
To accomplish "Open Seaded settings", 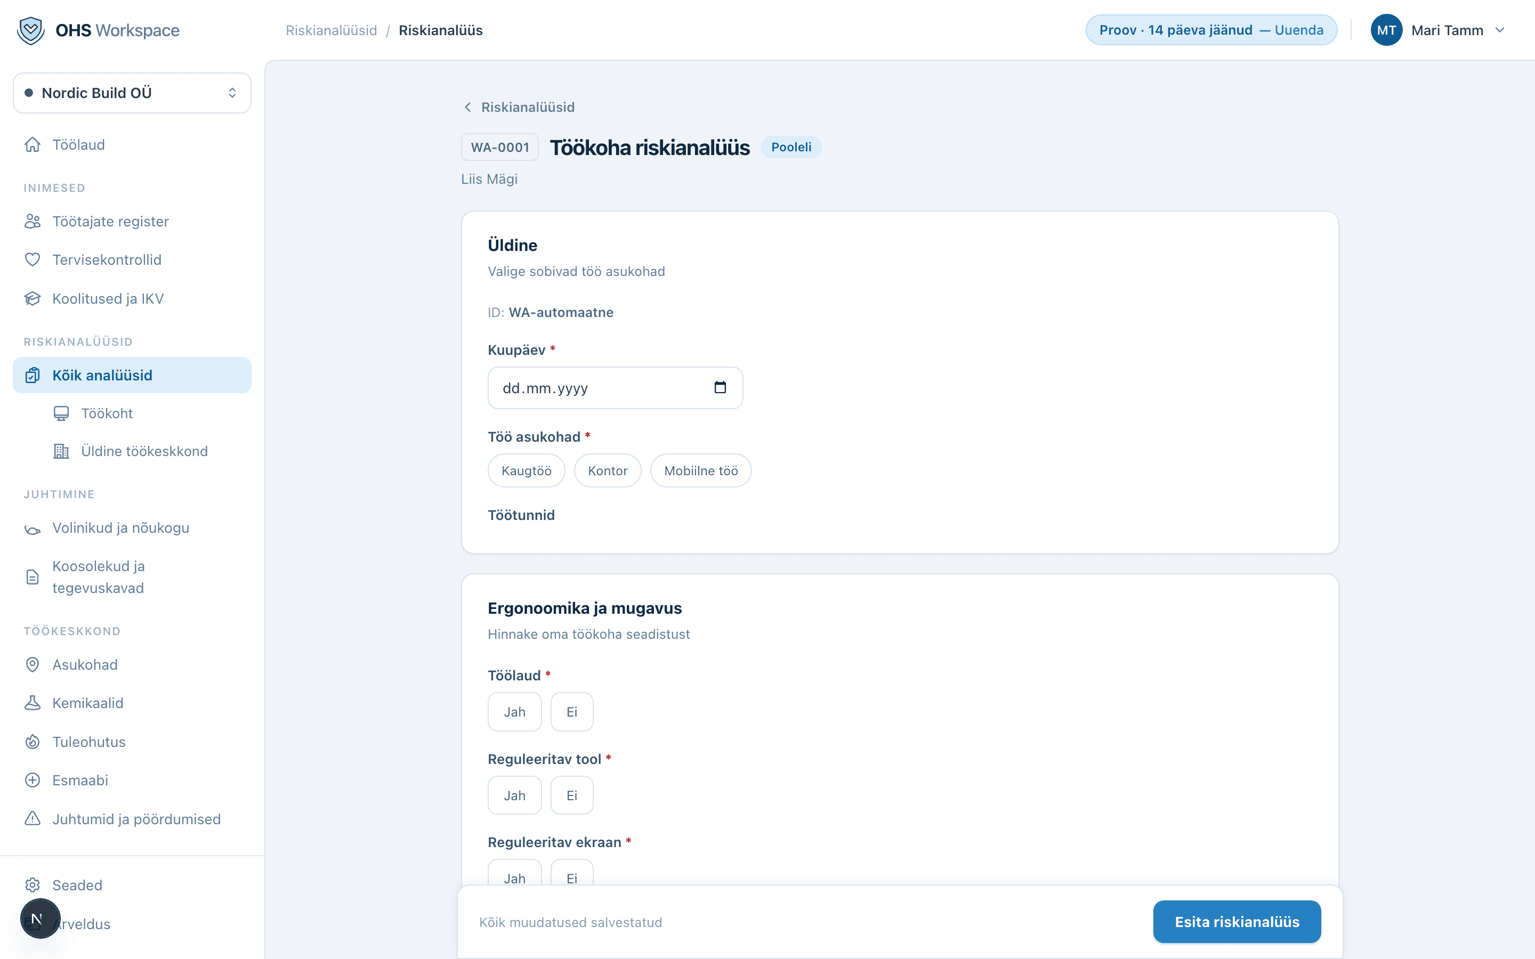I will tap(132, 885).
